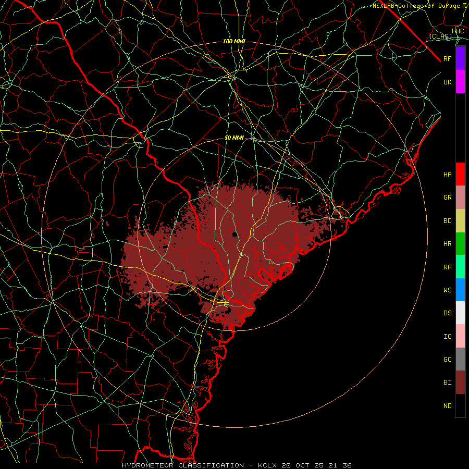Image resolution: width=469 pixels, height=469 pixels.
Task: Click the GR legend label
Action: pyautogui.click(x=448, y=198)
